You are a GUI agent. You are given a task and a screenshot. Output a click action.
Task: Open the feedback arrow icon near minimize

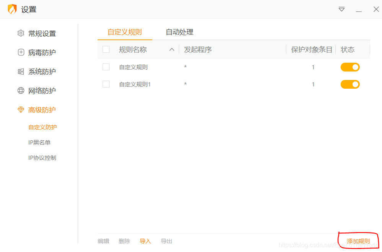point(341,9)
